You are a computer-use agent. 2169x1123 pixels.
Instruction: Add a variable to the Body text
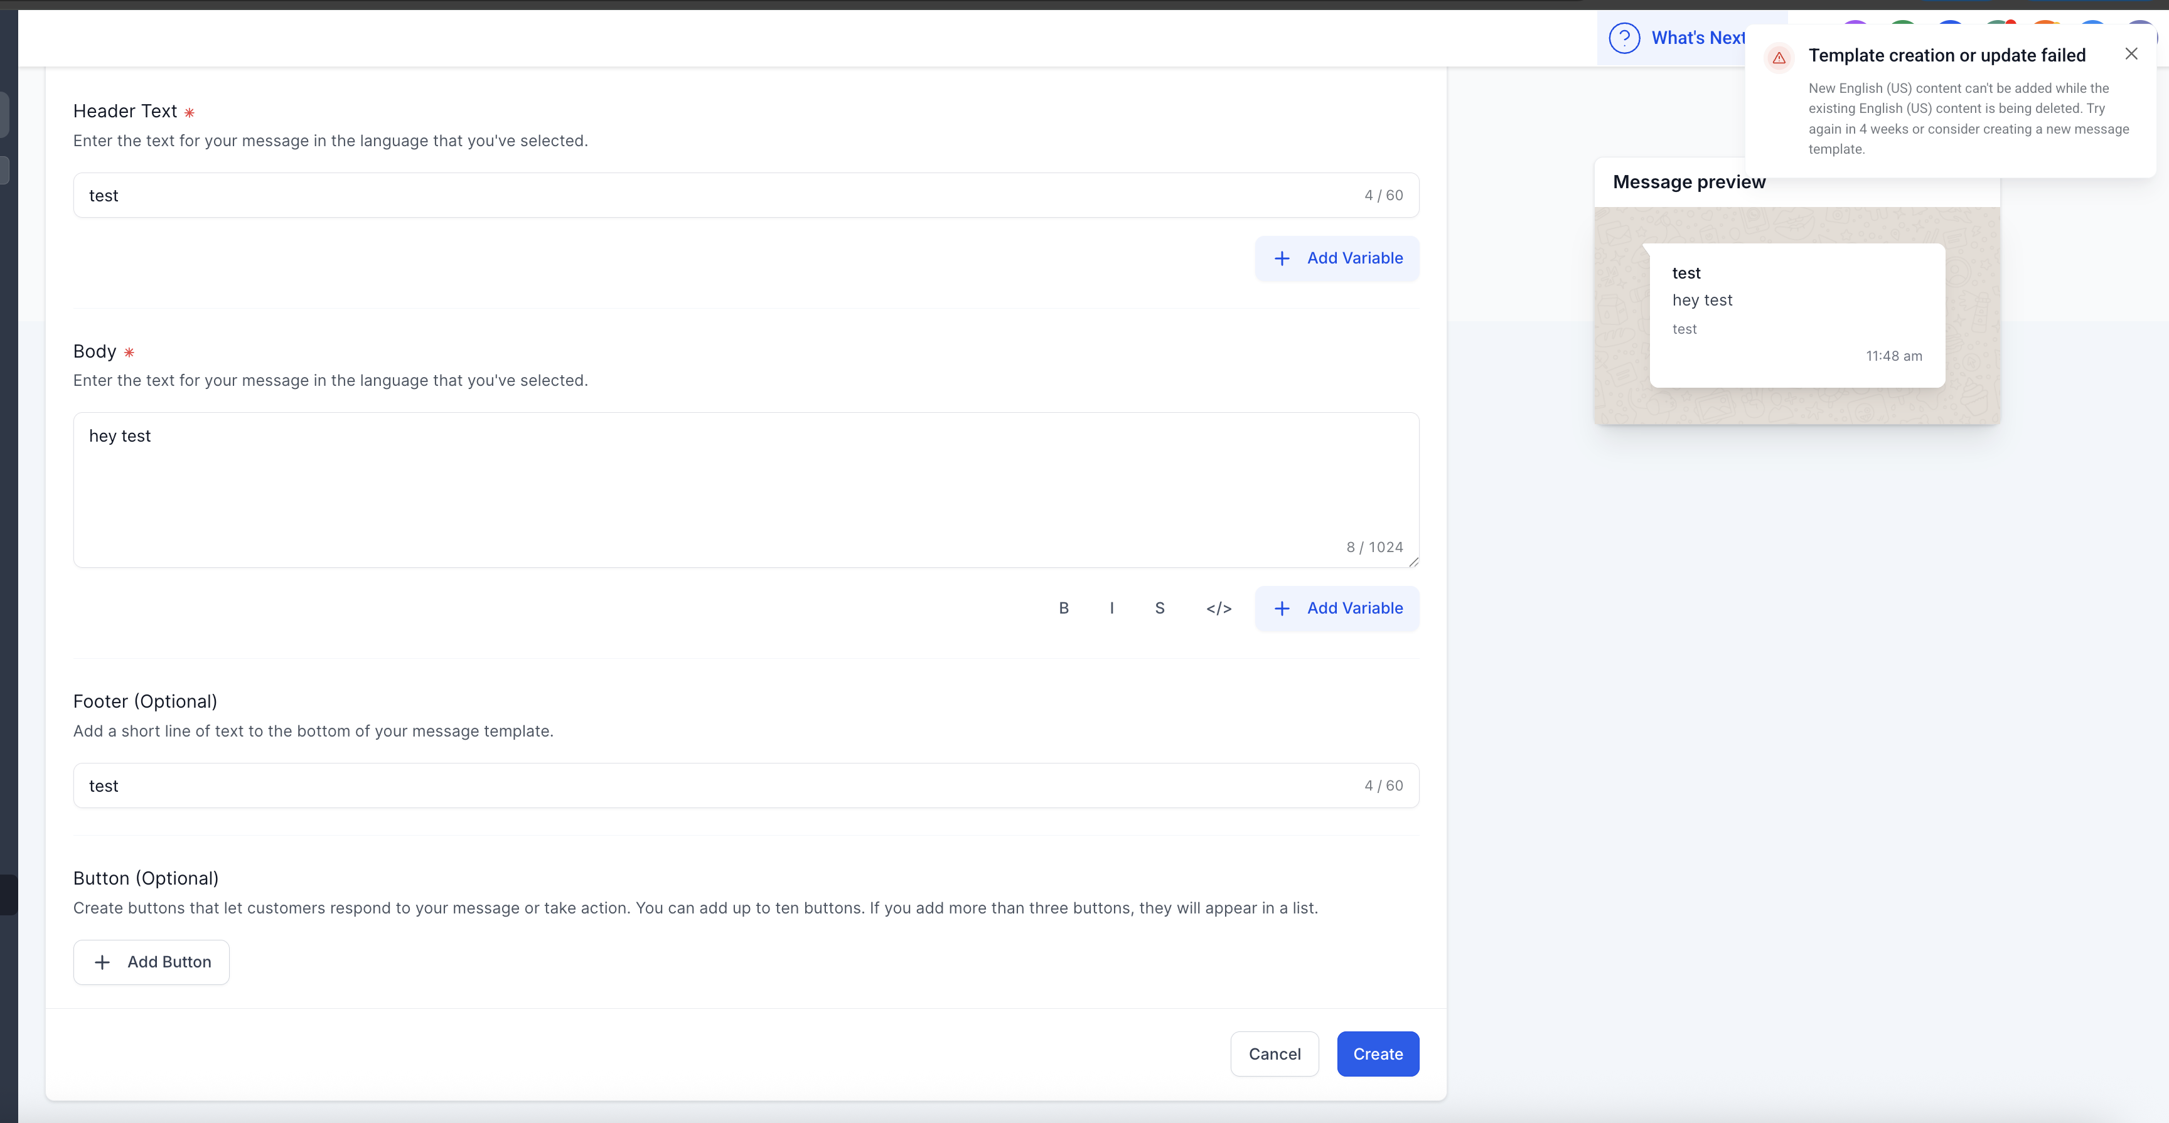pos(1336,608)
